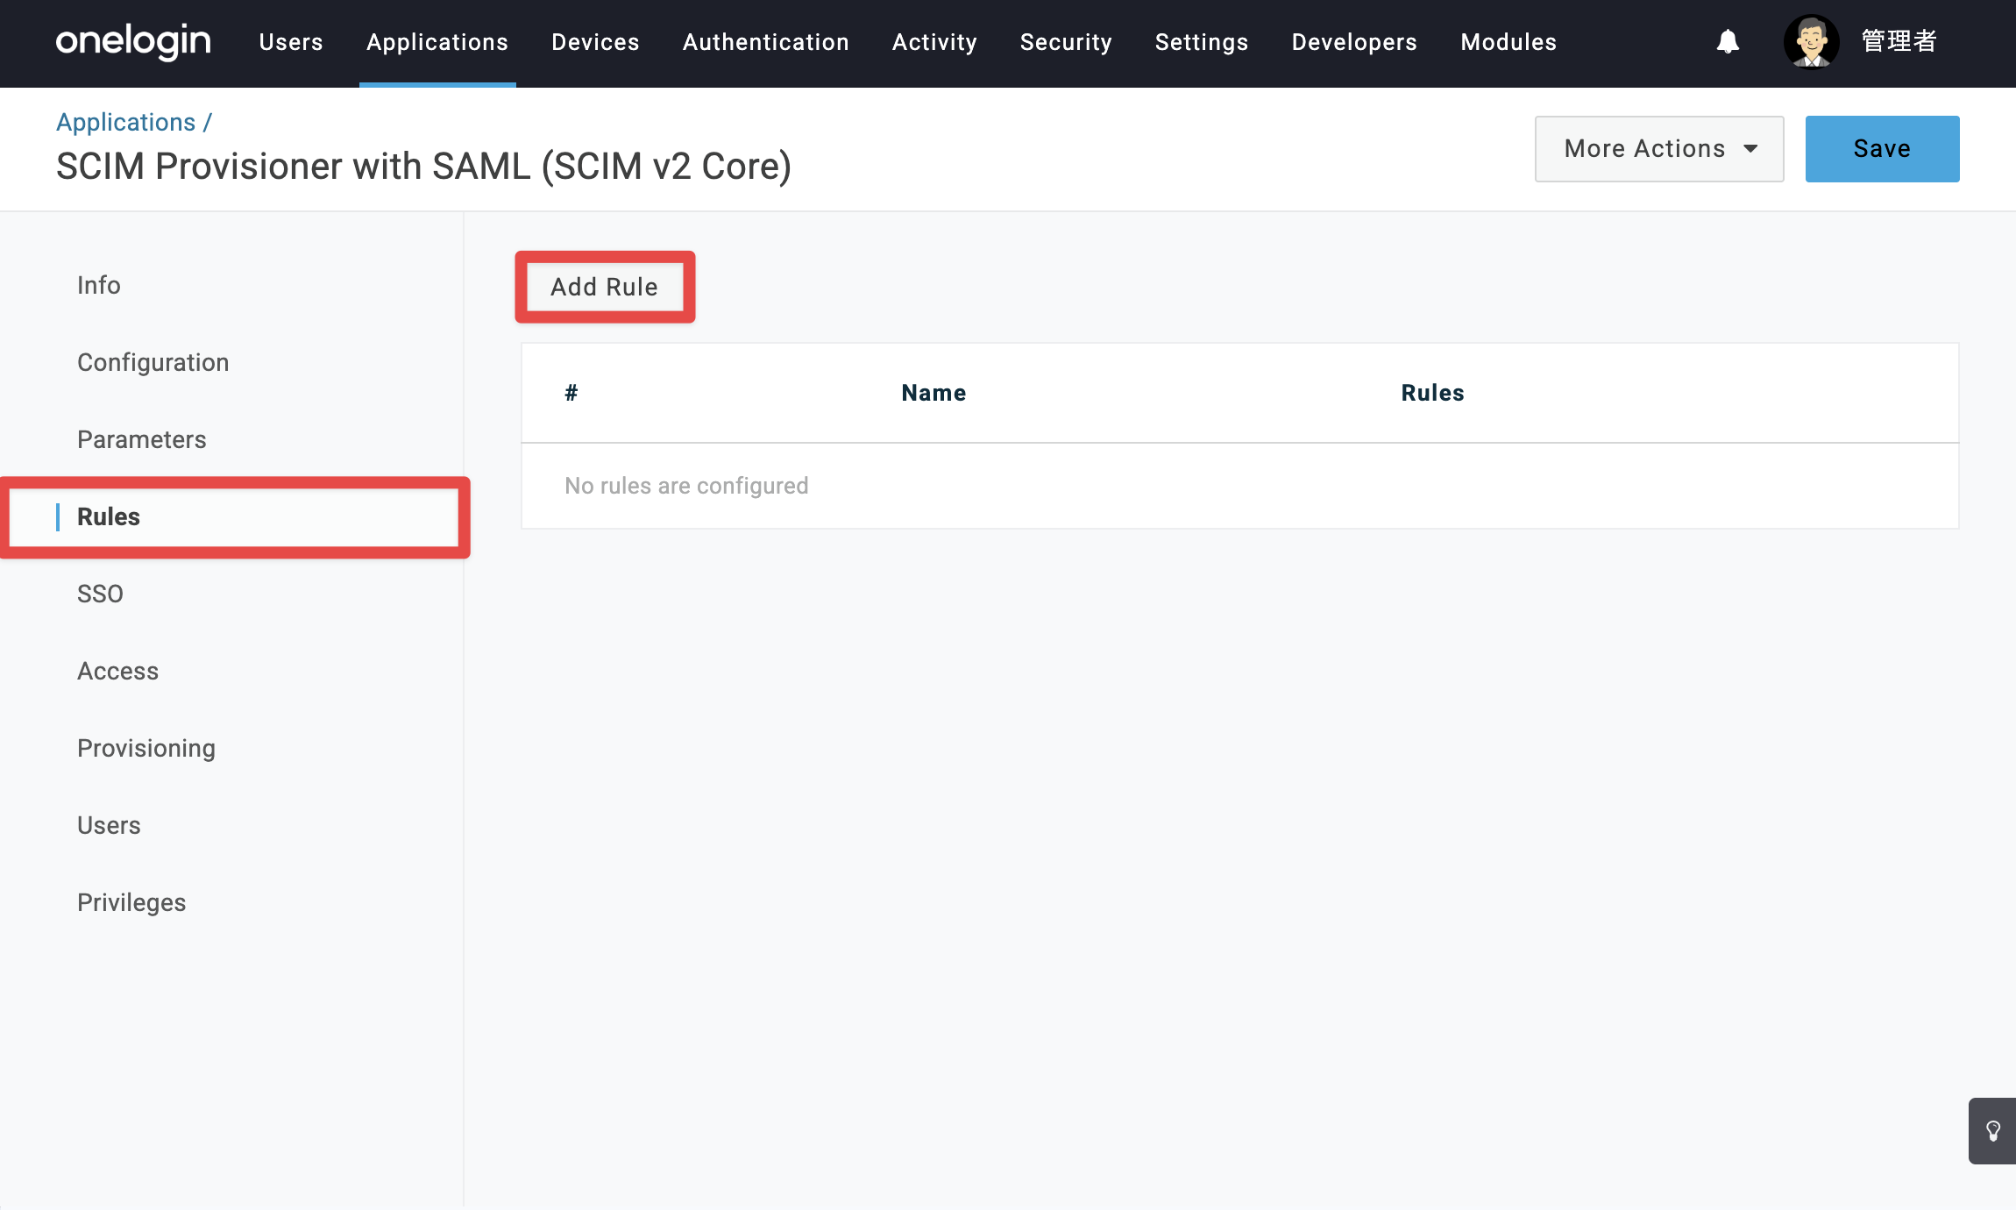Open the Applications breadcrumb link

tap(125, 122)
